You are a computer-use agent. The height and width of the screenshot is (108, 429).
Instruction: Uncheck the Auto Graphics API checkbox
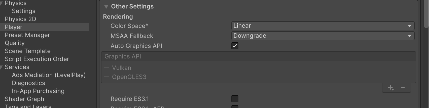(235, 46)
